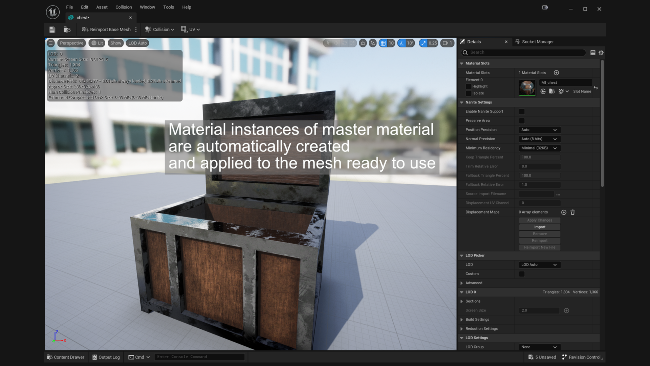Toggle rotation snap angle icon

pyautogui.click(x=402, y=43)
